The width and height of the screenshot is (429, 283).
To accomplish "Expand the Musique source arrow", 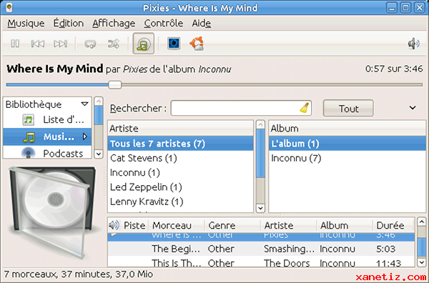I will pos(85,136).
